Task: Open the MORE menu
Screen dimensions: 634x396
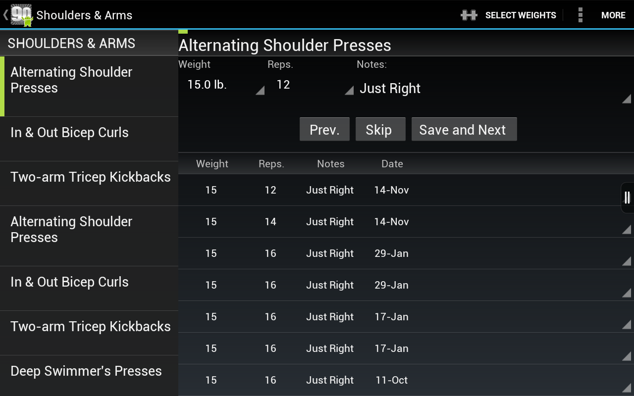Action: pyautogui.click(x=613, y=15)
